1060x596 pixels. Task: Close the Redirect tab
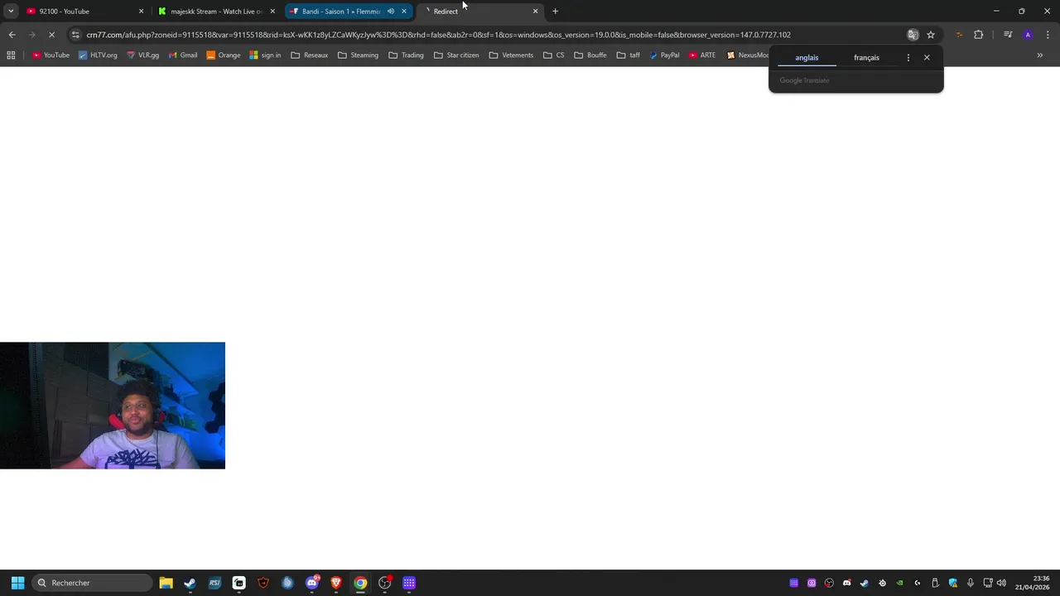535,12
